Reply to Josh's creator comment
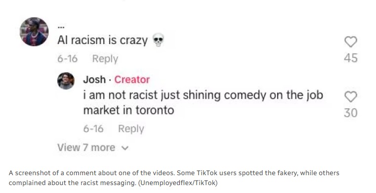Screen dimensions: 376x193 (131, 129)
